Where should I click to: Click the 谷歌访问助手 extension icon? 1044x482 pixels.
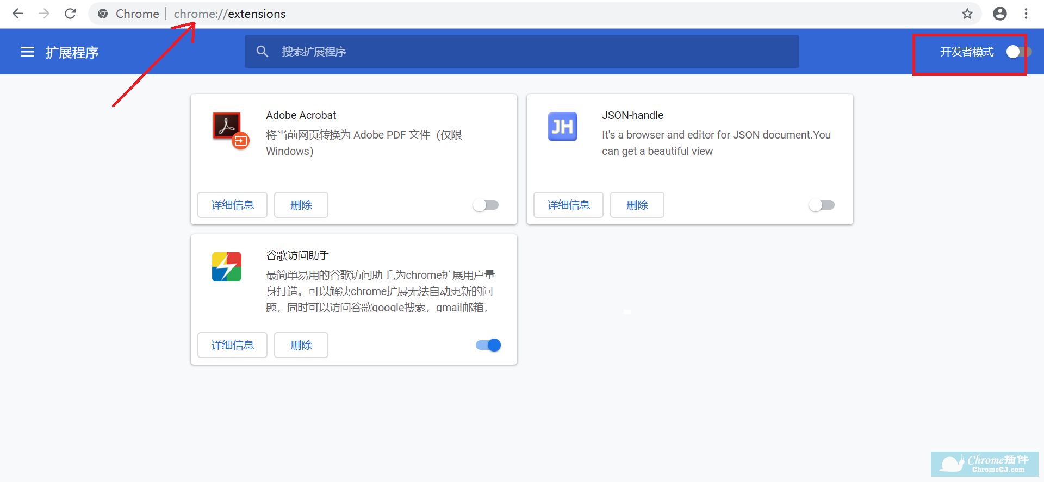[227, 267]
